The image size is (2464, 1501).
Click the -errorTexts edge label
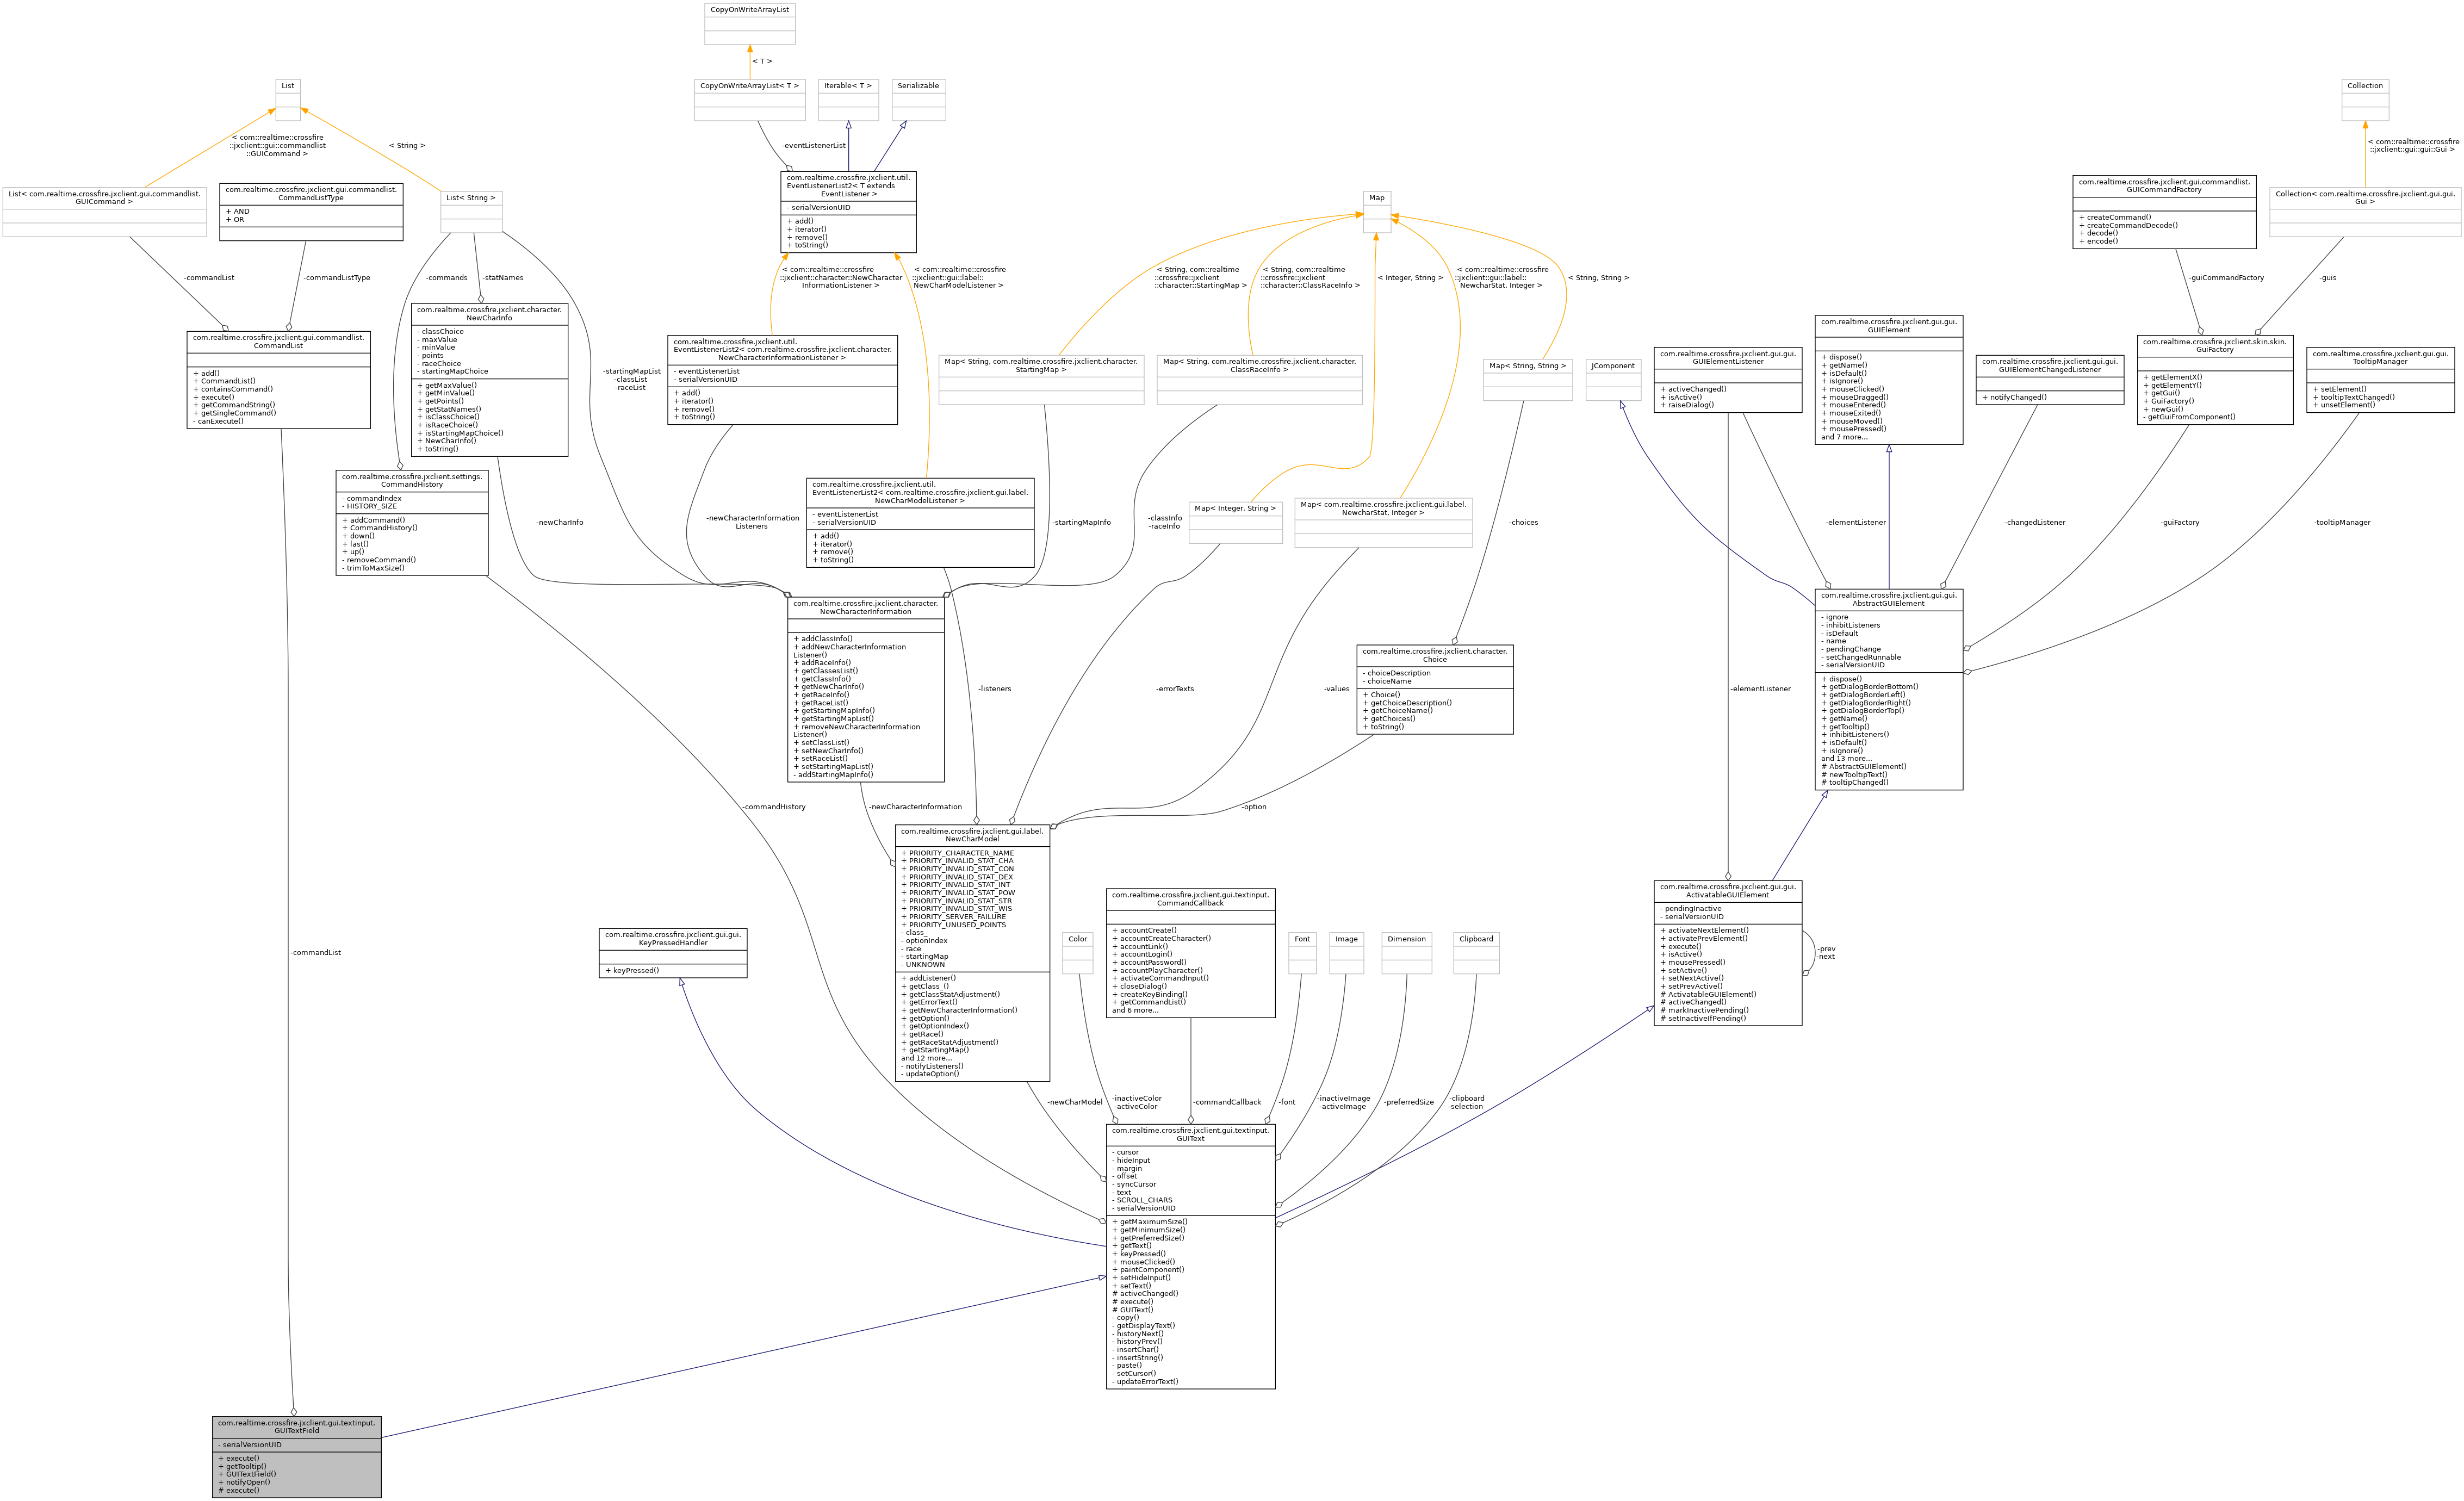pyautogui.click(x=1175, y=689)
